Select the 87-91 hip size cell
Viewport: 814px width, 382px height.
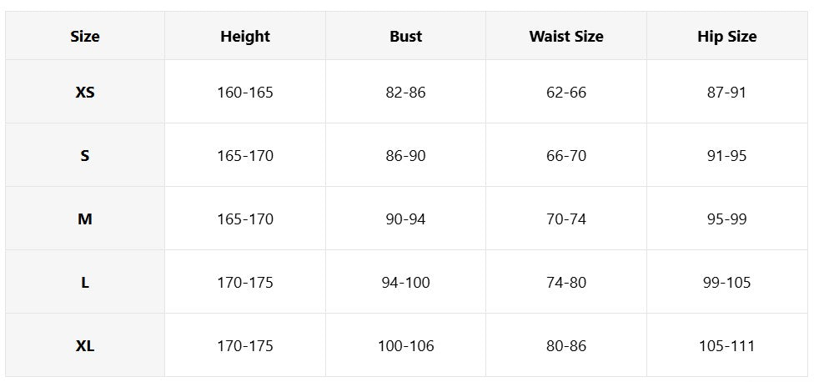tap(726, 92)
